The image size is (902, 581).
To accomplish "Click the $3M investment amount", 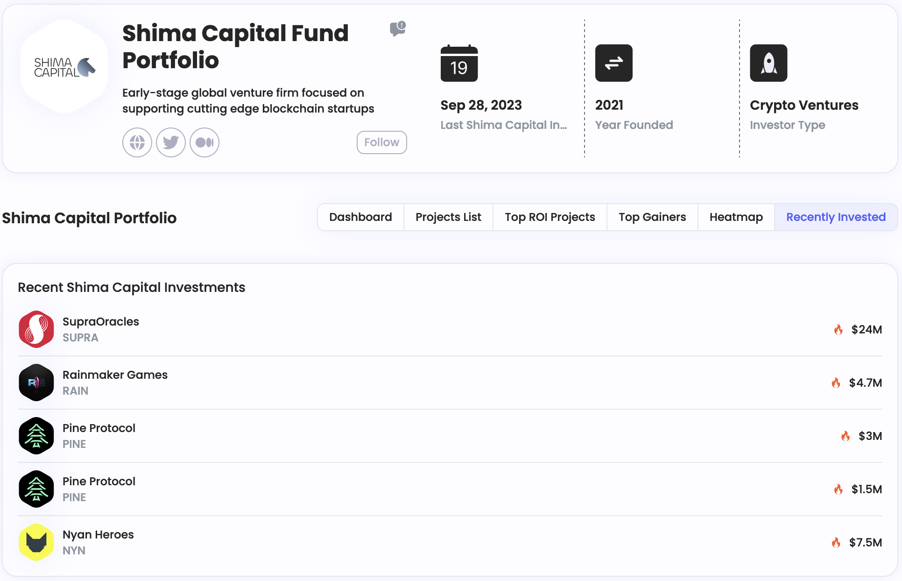I will [870, 436].
